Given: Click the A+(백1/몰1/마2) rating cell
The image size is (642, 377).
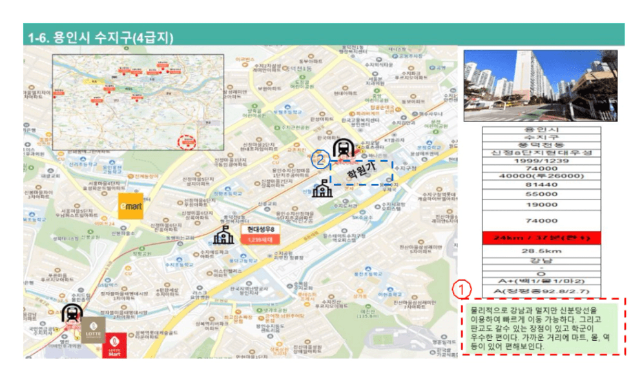Looking at the screenshot, I should tap(541, 281).
